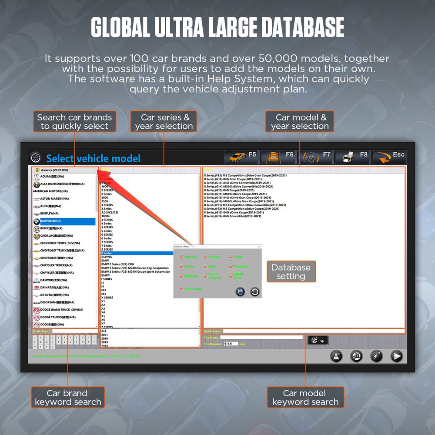Click the wheel and tire icon button
435x435 pixels.
click(x=318, y=341)
